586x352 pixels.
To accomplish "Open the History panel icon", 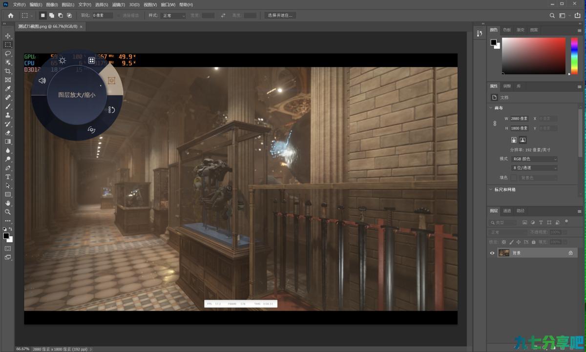I will tap(479, 33).
